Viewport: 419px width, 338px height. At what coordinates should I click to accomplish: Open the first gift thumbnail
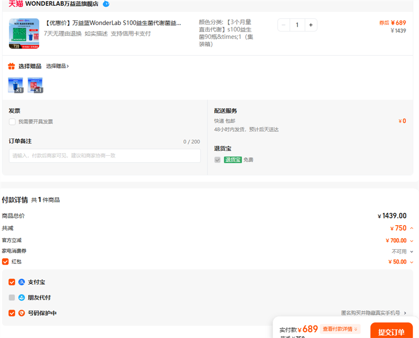pos(16,85)
